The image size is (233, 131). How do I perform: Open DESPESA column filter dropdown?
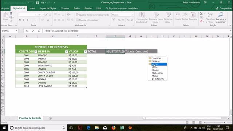point(66,52)
